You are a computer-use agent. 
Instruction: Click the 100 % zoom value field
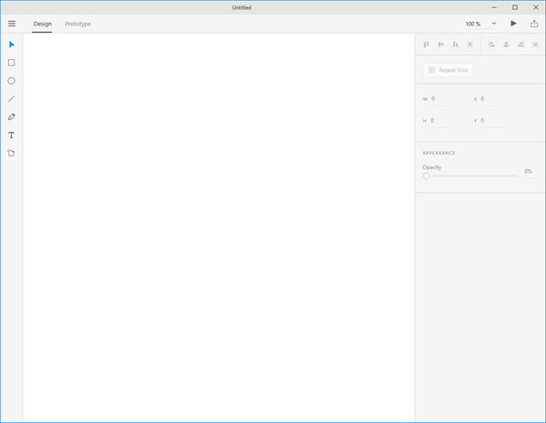coord(473,24)
